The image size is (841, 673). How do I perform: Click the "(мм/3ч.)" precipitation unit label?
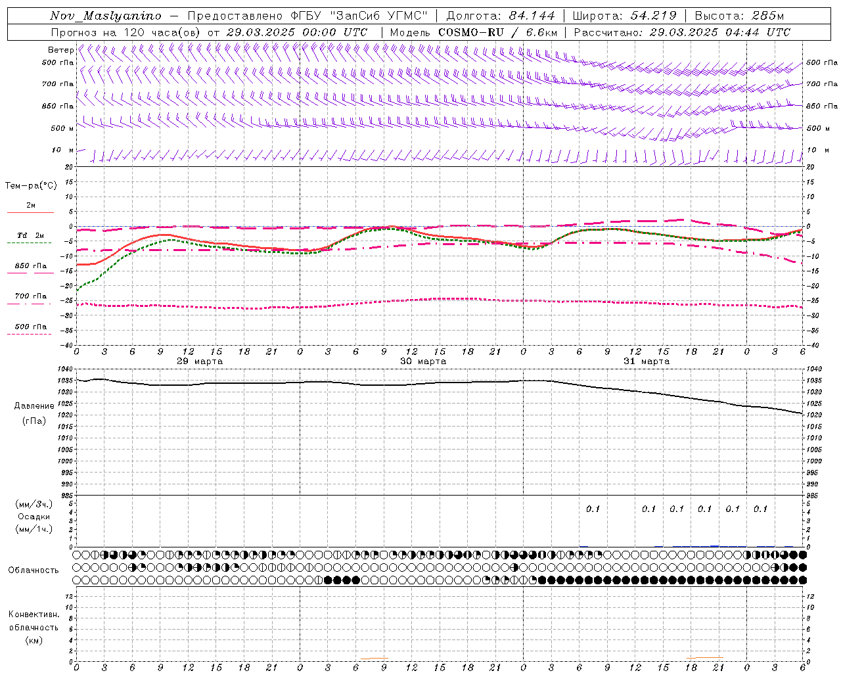point(34,504)
